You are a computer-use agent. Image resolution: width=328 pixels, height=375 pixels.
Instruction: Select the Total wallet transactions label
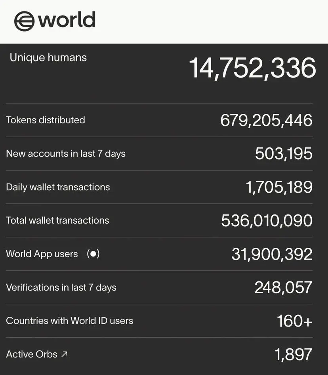click(x=57, y=220)
